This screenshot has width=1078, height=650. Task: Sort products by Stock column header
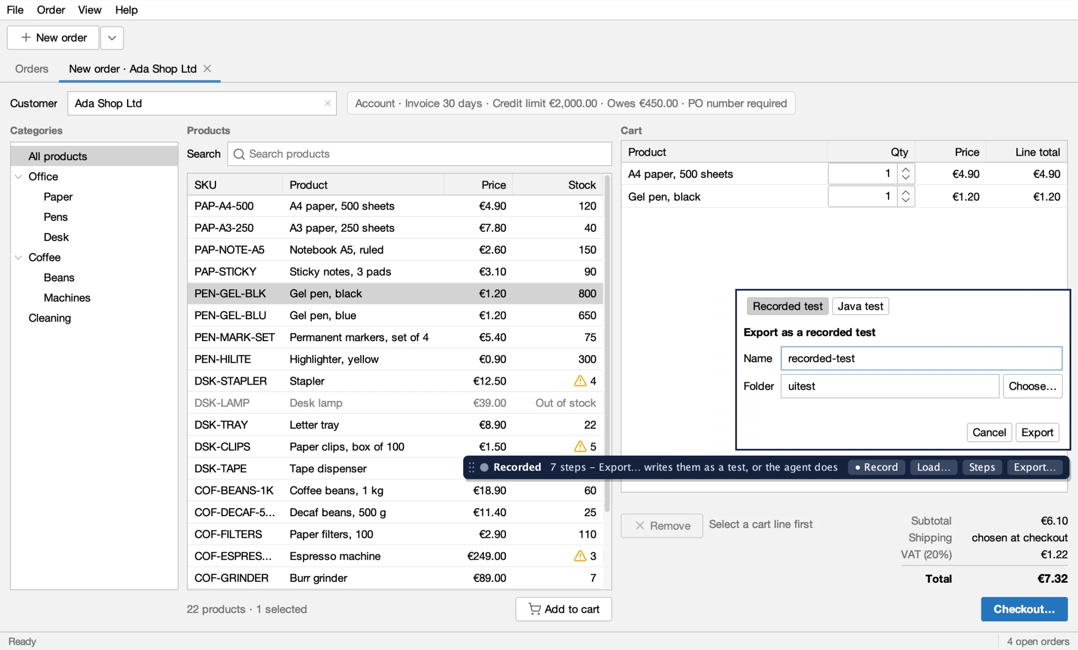[x=557, y=185]
